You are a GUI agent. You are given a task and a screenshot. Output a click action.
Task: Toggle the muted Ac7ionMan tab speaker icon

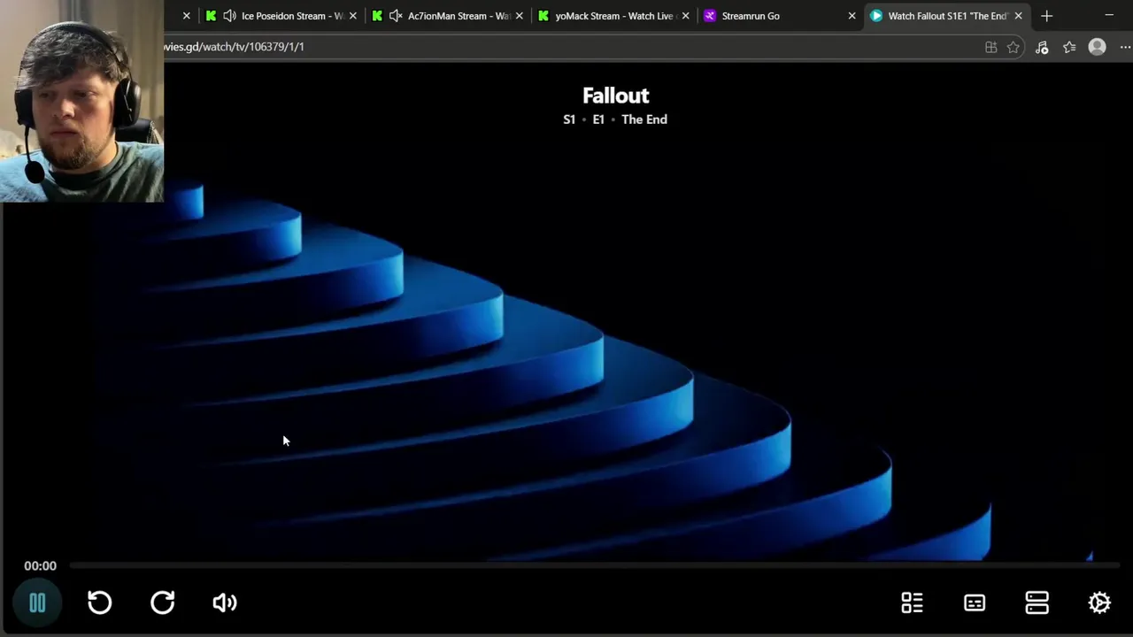[396, 16]
